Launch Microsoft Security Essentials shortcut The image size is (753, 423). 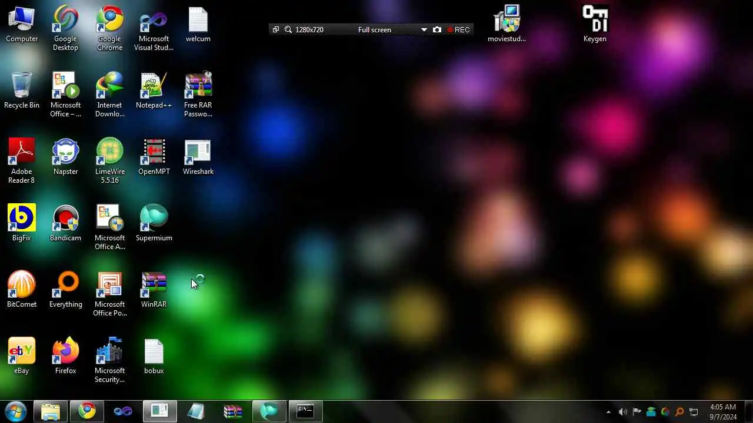click(110, 361)
